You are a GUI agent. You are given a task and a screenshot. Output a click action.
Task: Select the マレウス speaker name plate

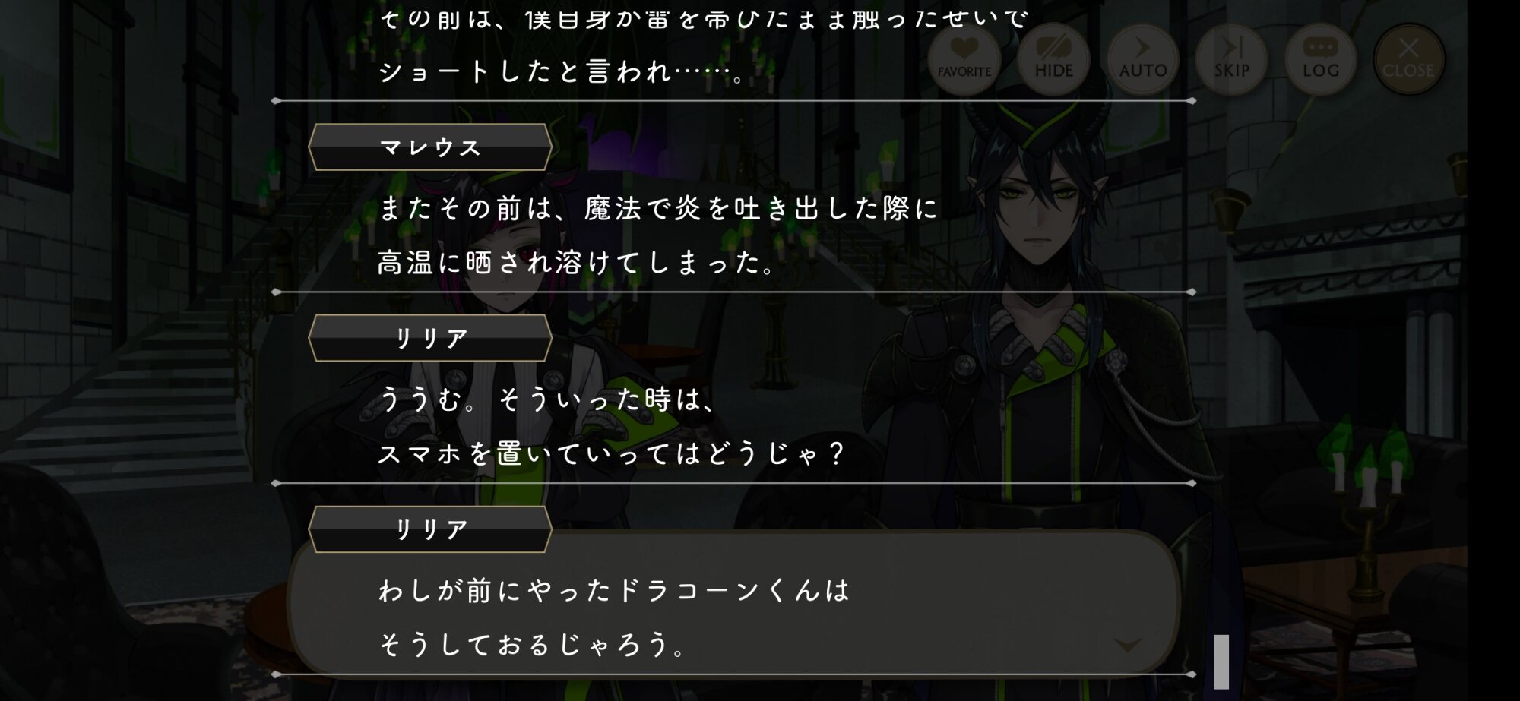pyautogui.click(x=430, y=147)
